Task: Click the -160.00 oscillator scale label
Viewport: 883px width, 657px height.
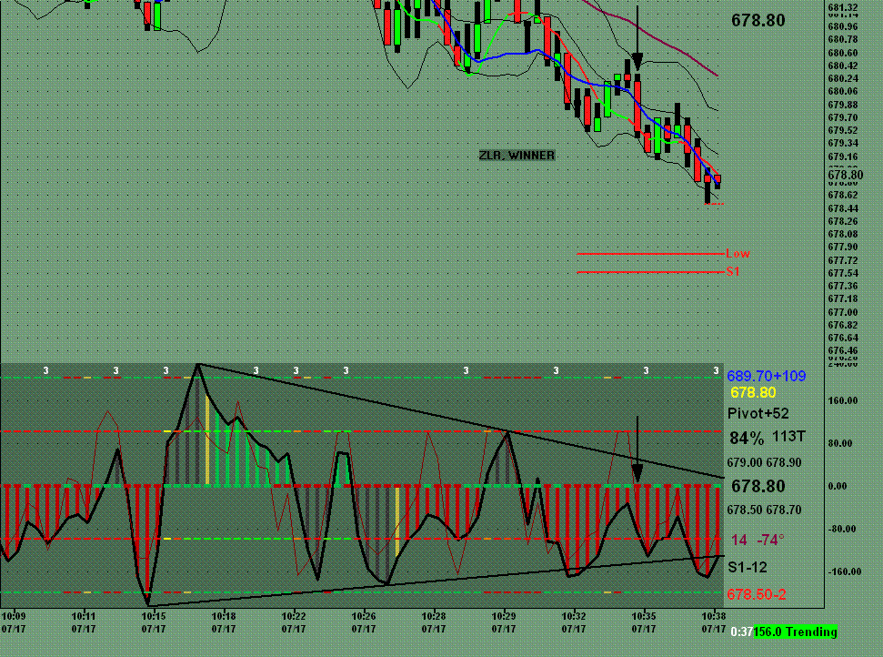Action: [x=844, y=571]
